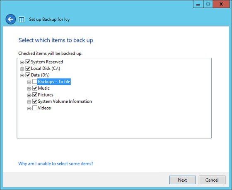The width and height of the screenshot is (232, 190).
Task: Uncheck the Music folder checkbox
Action: pos(35,88)
